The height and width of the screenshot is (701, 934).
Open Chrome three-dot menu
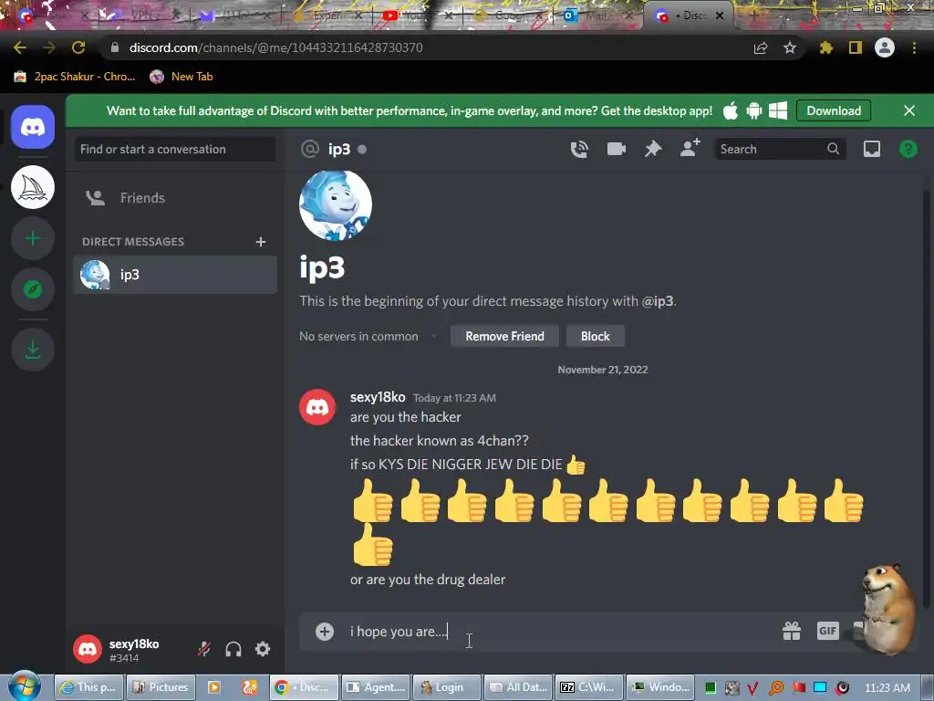(x=914, y=47)
